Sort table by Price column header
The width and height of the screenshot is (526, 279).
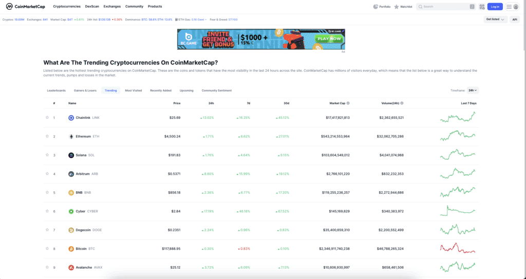pyautogui.click(x=177, y=103)
